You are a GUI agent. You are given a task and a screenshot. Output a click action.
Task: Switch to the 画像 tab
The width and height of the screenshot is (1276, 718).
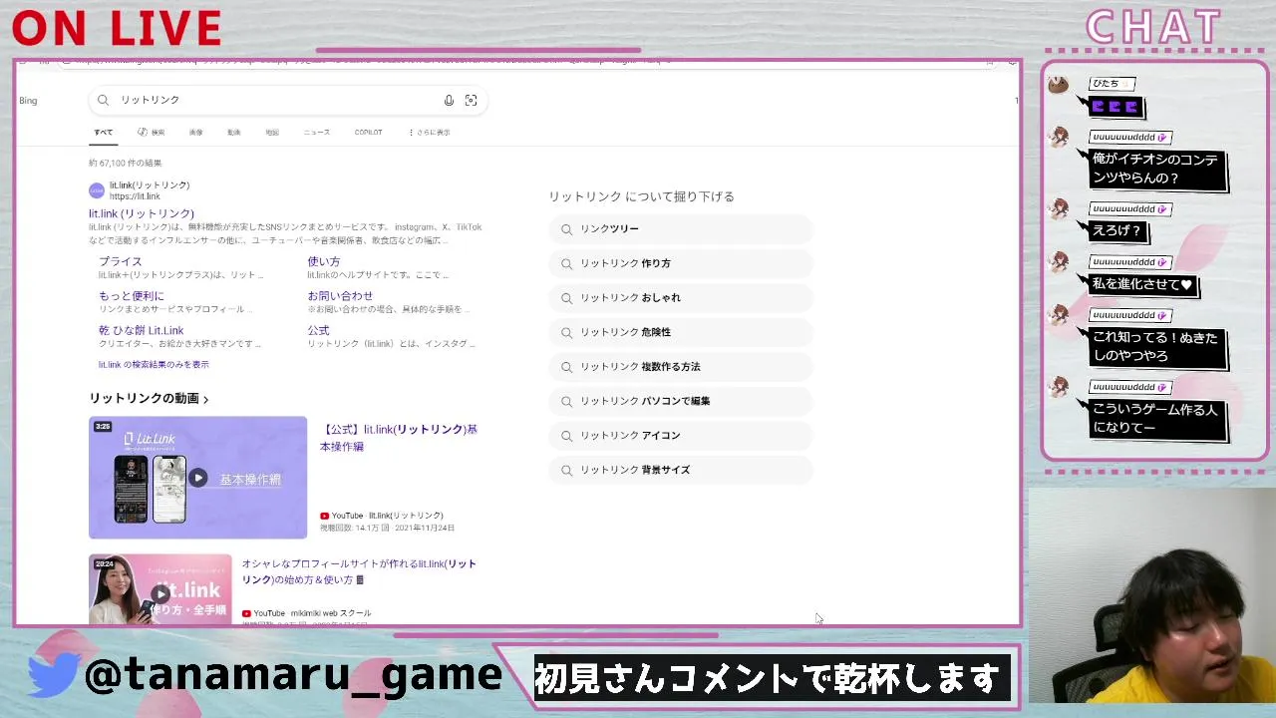(196, 132)
